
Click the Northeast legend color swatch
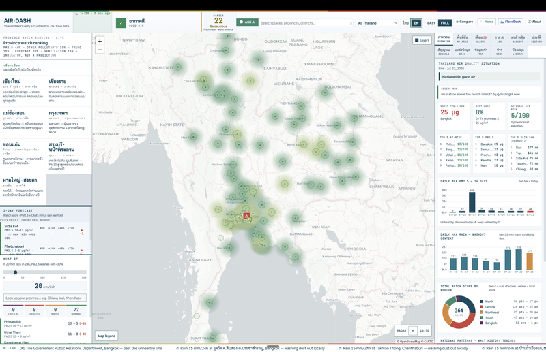[x=482, y=313]
